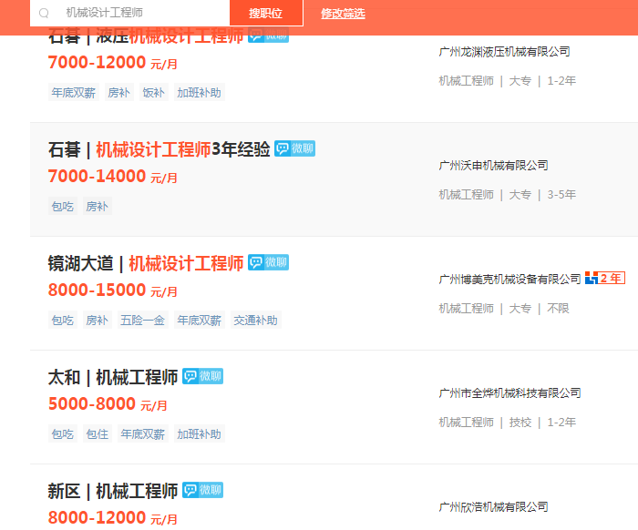Click 微聊 chat icon for 新区 机械工程师
This screenshot has width=638, height=530.
[202, 490]
